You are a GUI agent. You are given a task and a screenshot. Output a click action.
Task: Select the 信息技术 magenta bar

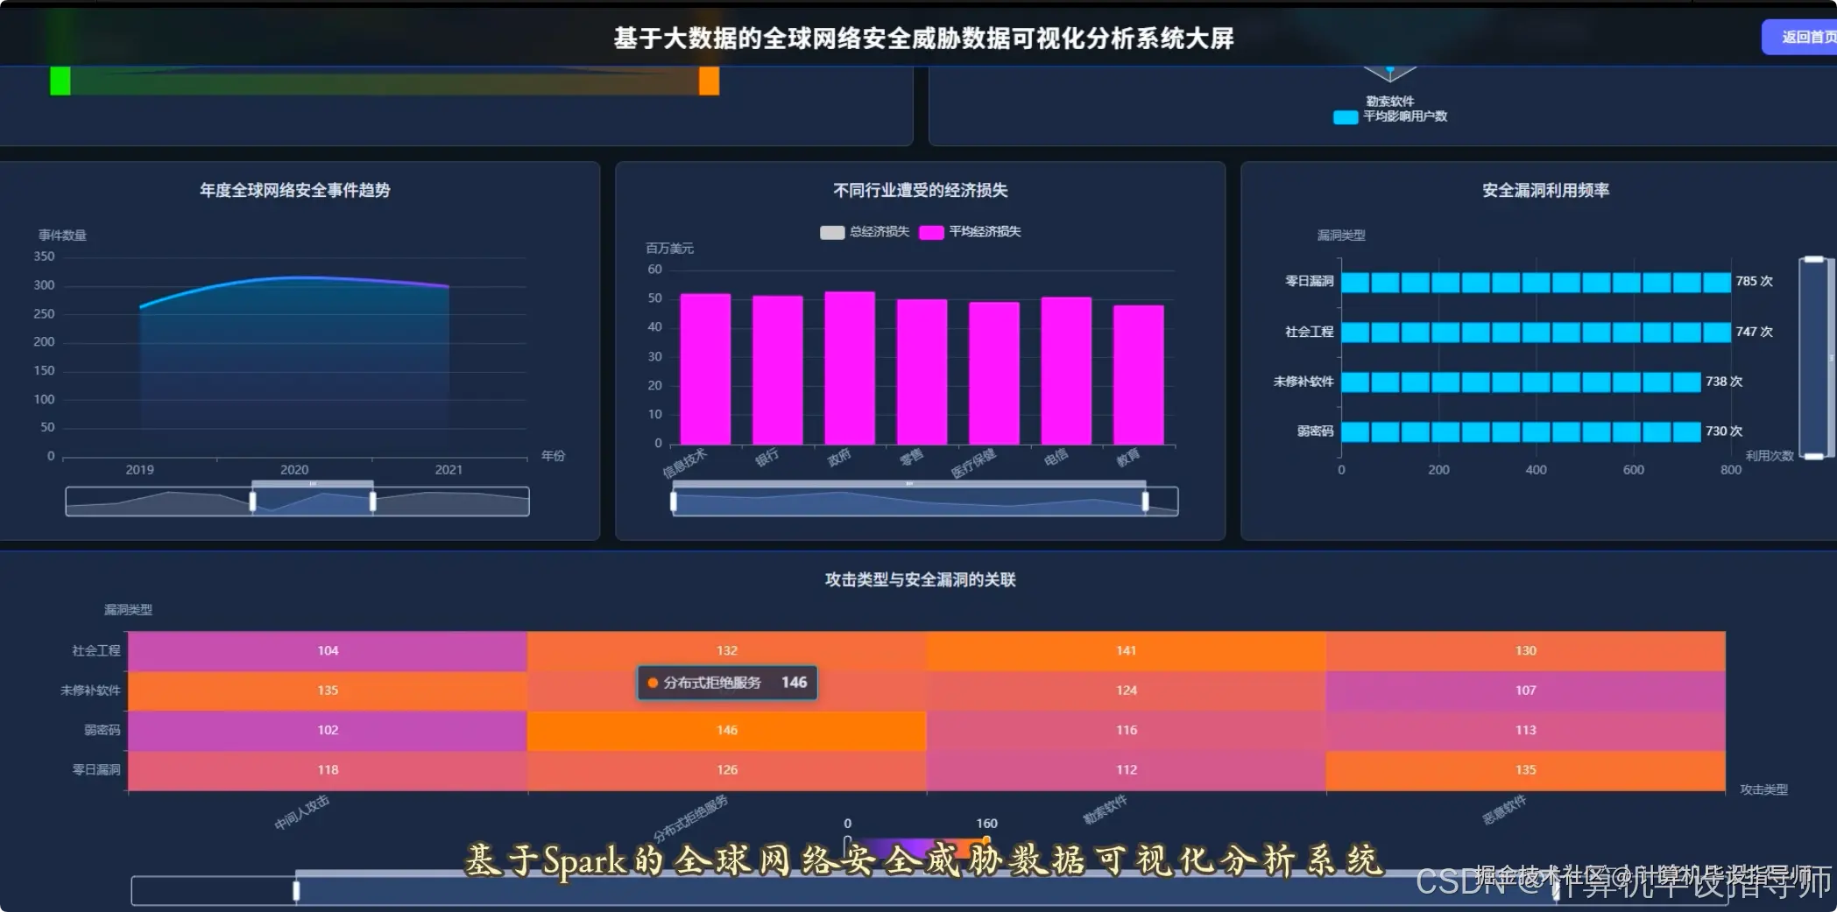[705, 369]
